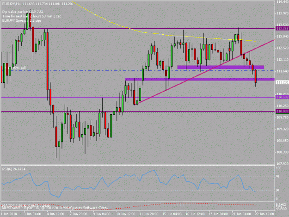
Task: Click the '21 Jun 04:00' time label
Action: [x=241, y=214]
